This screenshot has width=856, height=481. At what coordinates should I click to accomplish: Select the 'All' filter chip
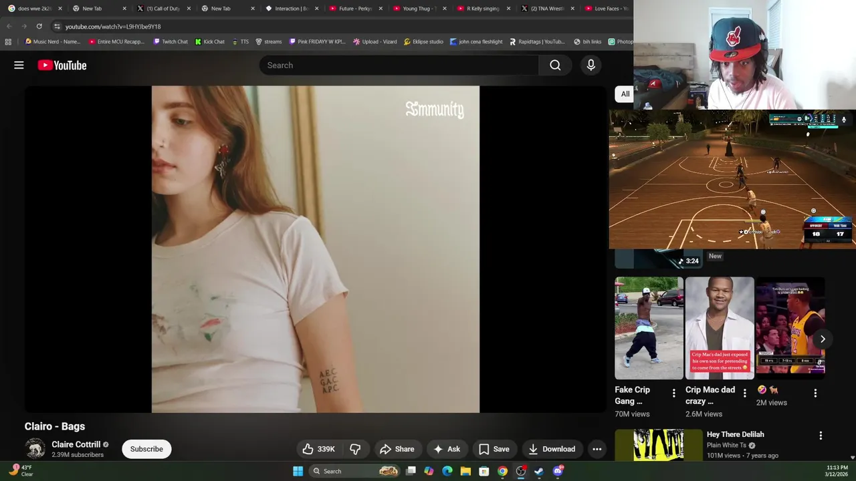625,94
